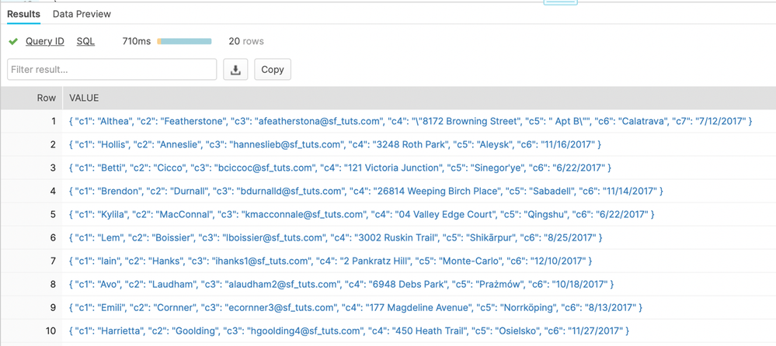Open the SQL link
This screenshot has height=346, width=776.
tap(85, 41)
